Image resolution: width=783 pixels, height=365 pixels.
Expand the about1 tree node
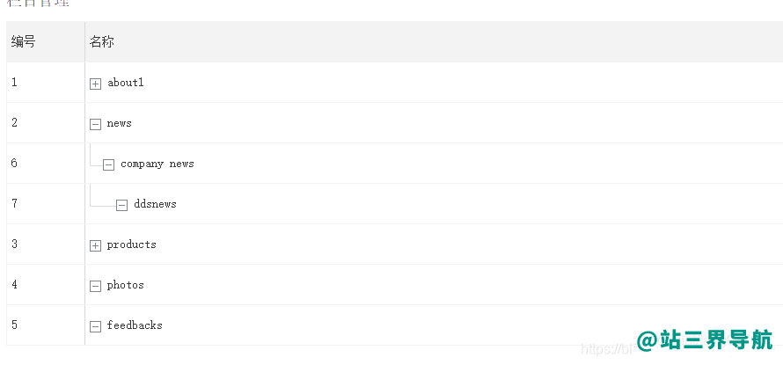coord(95,84)
